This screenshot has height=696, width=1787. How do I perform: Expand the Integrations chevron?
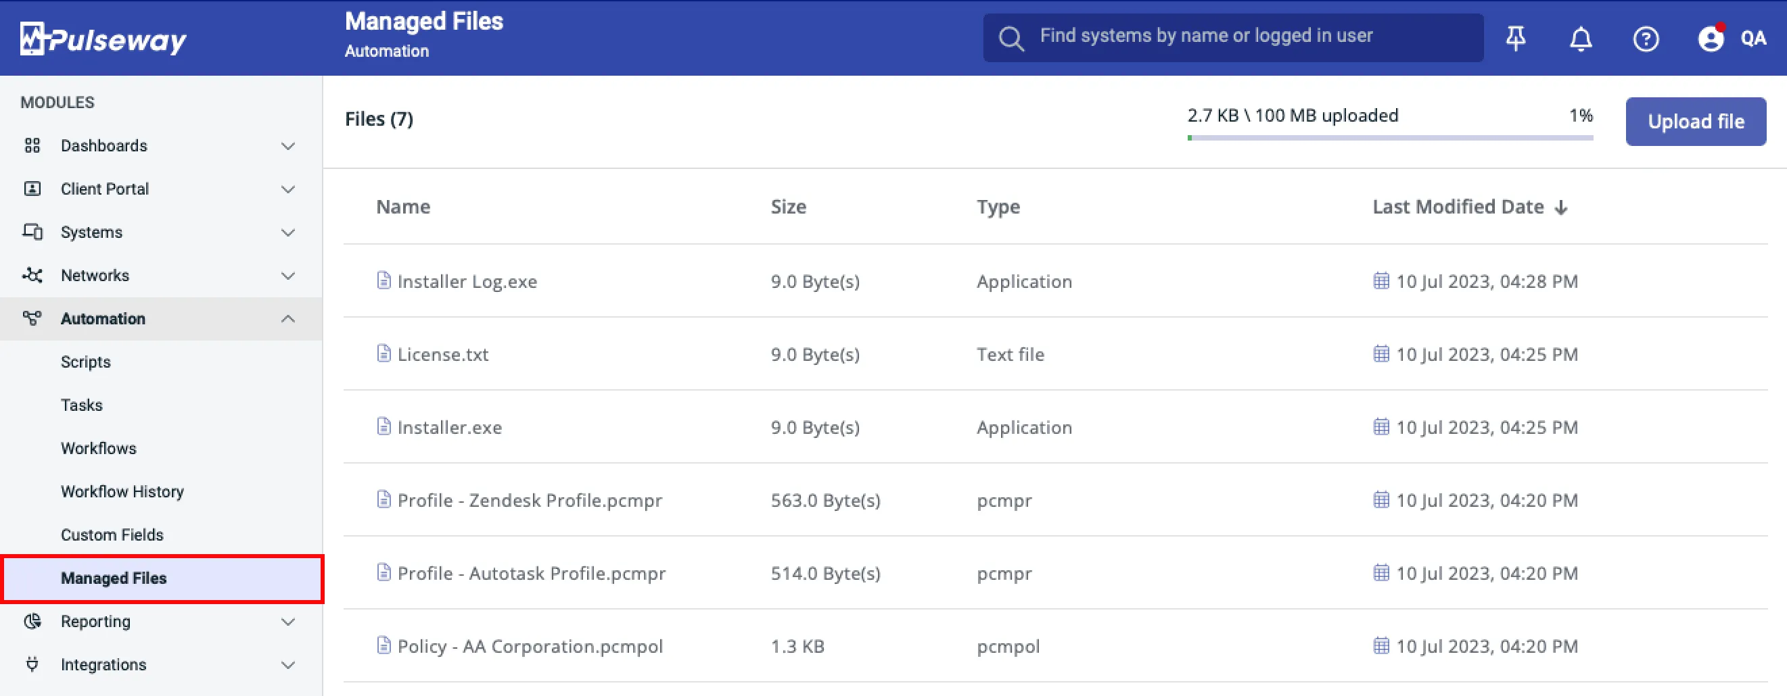[288, 665]
